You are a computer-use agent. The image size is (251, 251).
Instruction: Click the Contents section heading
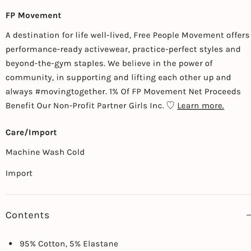point(28,215)
